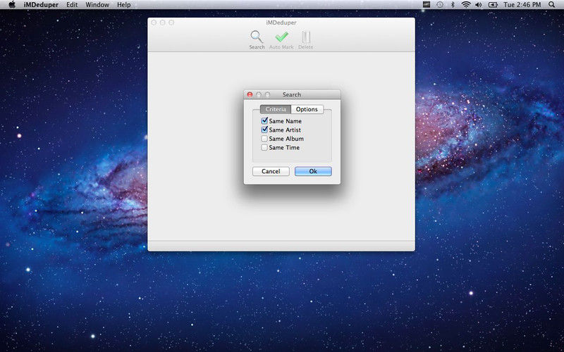Cancel the Search dialog
The height and width of the screenshot is (352, 564).
coord(271,171)
